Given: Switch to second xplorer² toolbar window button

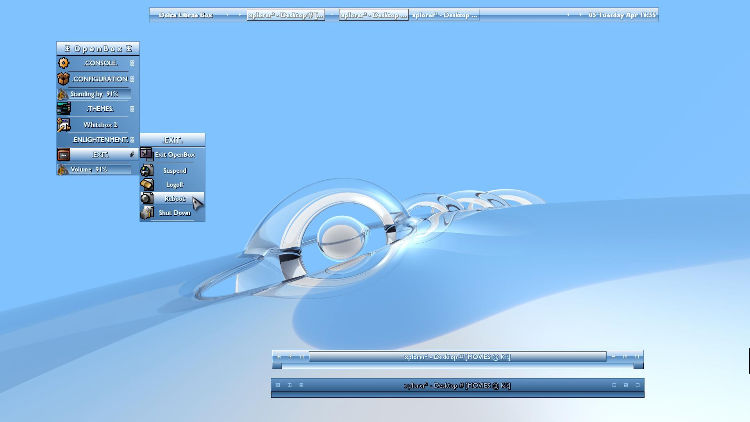Looking at the screenshot, I should pyautogui.click(x=373, y=15).
